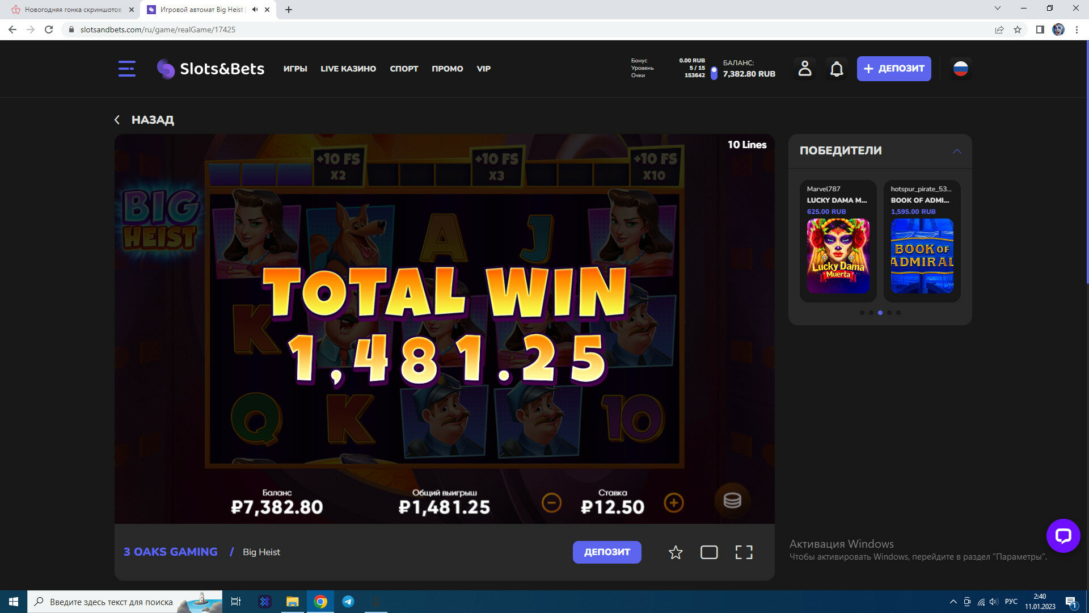Open coin bet settings in game
This screenshot has width=1089, height=613.
point(732,501)
